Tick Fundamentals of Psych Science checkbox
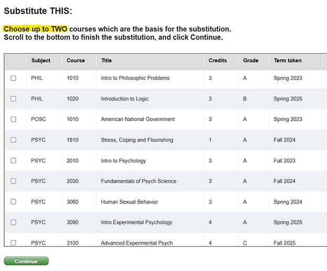This screenshot has width=327, height=271. click(14, 181)
